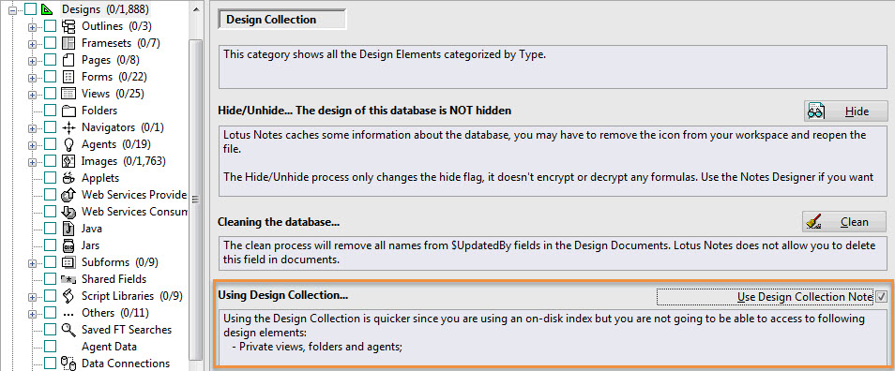Expand the Pages tree node
This screenshot has height=371, width=895.
click(32, 60)
